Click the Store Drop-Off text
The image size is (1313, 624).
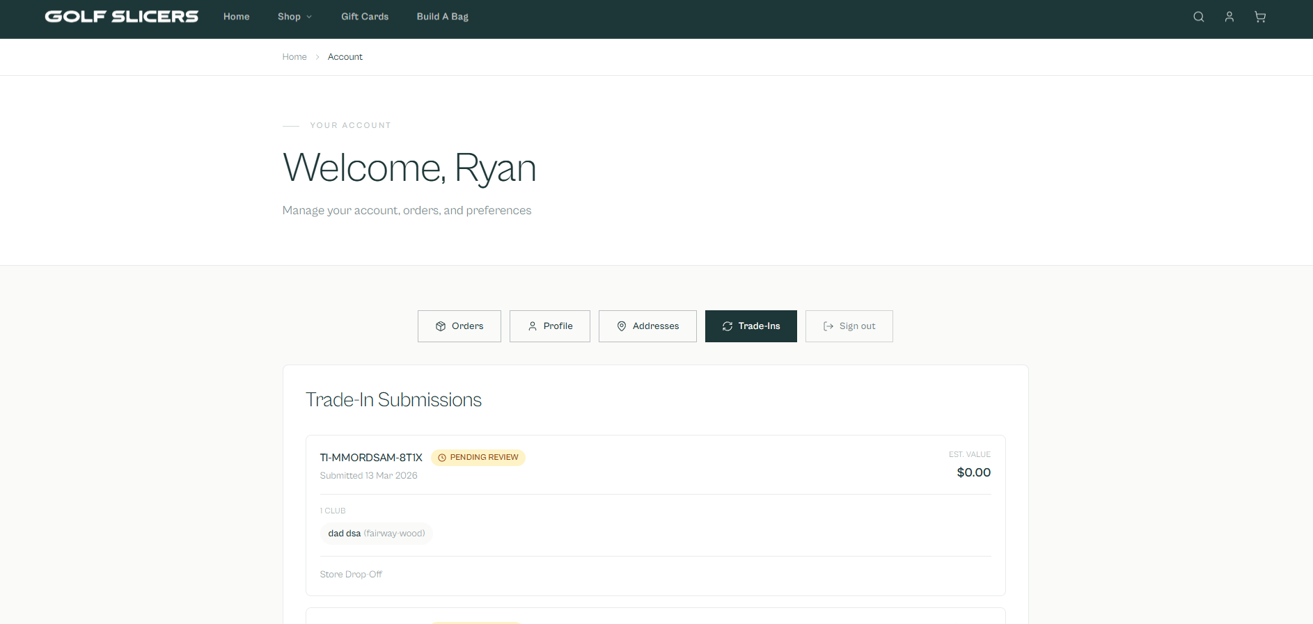click(351, 575)
